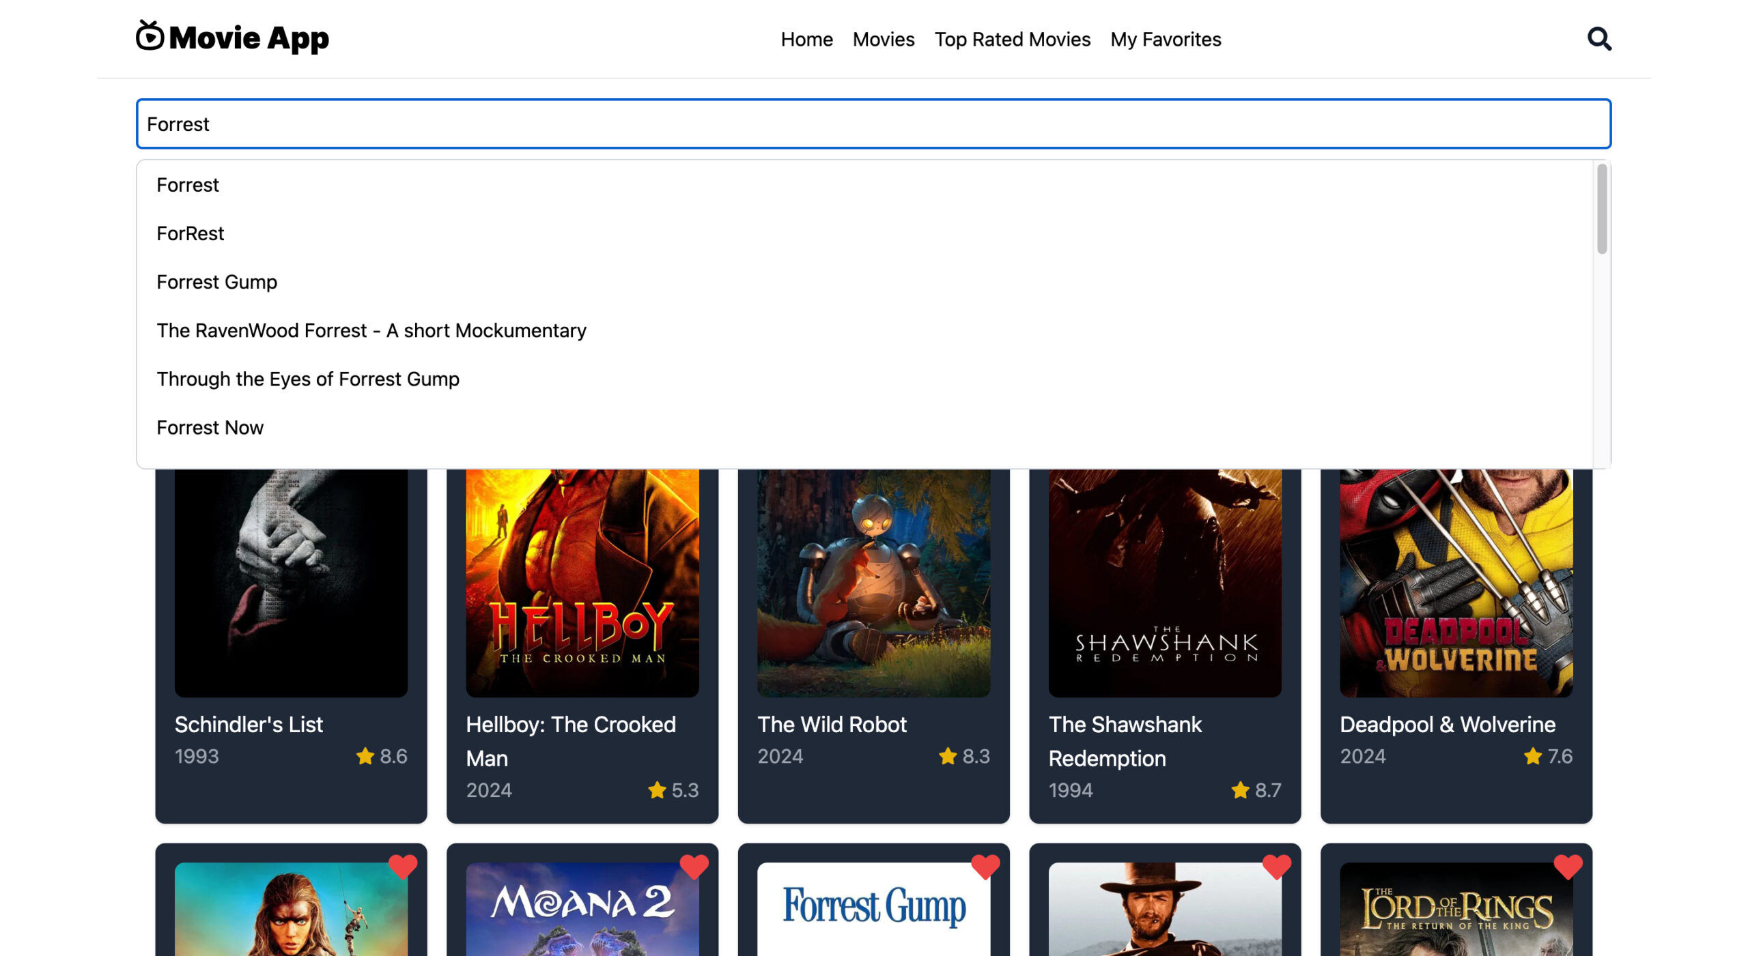Open My Favorites page
Viewport: 1748px width, 956px height.
click(x=1166, y=40)
